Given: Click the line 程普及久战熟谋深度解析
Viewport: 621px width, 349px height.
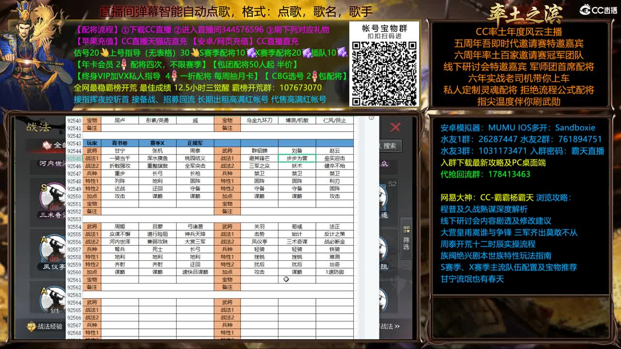Looking at the screenshot, I should pyautogui.click(x=484, y=209).
